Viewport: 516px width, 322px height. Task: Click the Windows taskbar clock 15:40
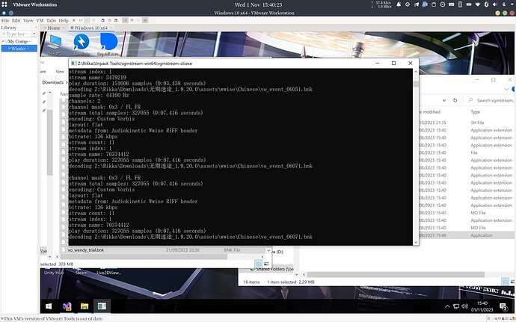(482, 306)
